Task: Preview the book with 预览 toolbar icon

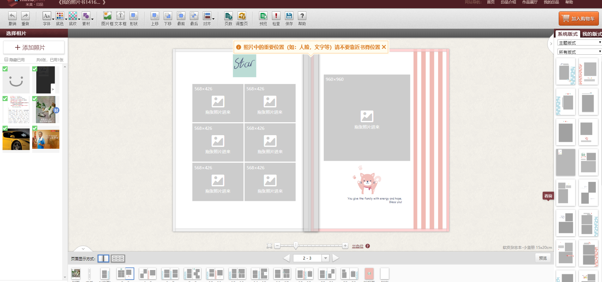Action: [263, 19]
